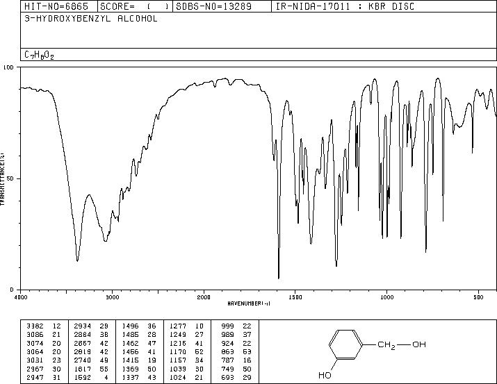Screen dimensions: 497x384
Task: Click the TRANSMITTANCE axis title
Action: pyautogui.click(x=2, y=179)
